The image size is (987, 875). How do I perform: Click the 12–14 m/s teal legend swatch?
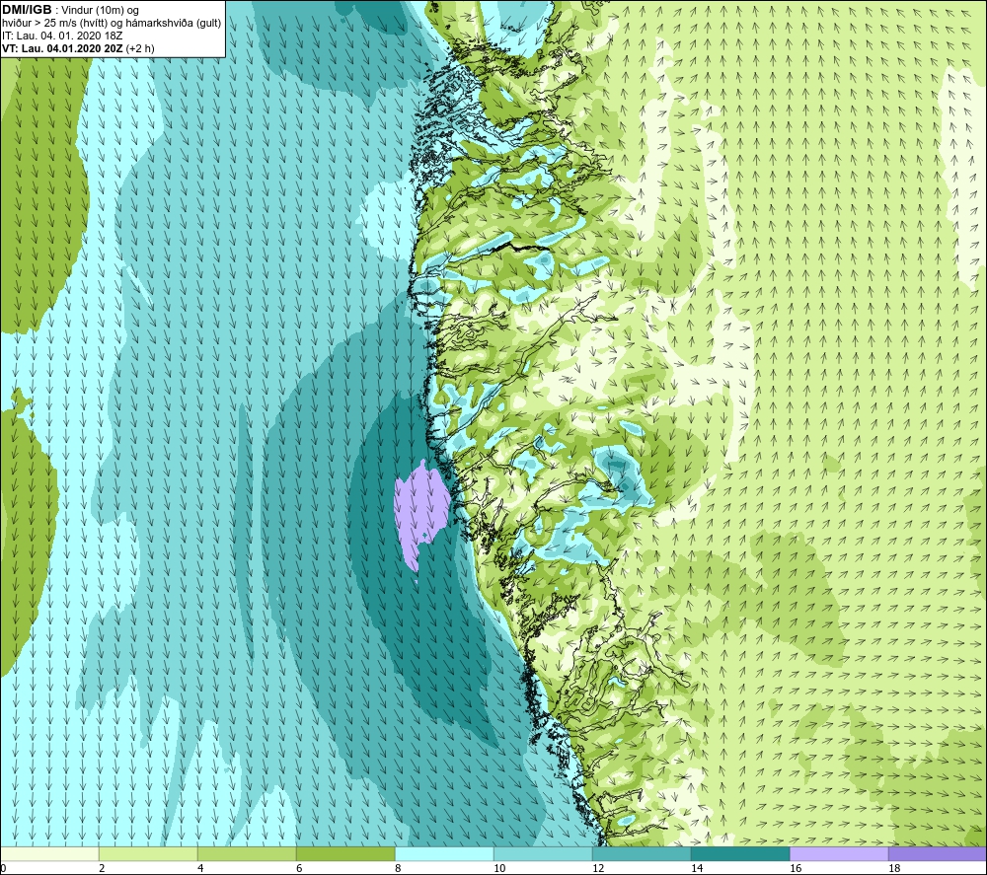click(642, 853)
